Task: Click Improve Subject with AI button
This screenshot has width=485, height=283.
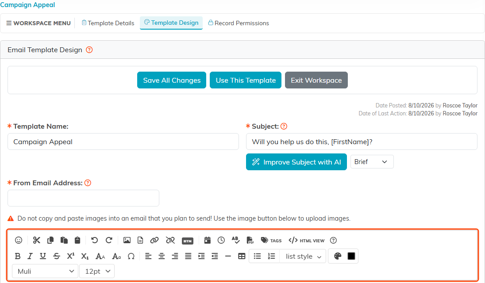Action: click(296, 162)
